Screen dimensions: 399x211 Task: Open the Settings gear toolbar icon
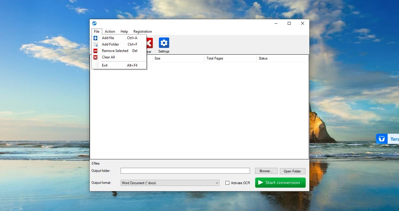[x=164, y=43]
